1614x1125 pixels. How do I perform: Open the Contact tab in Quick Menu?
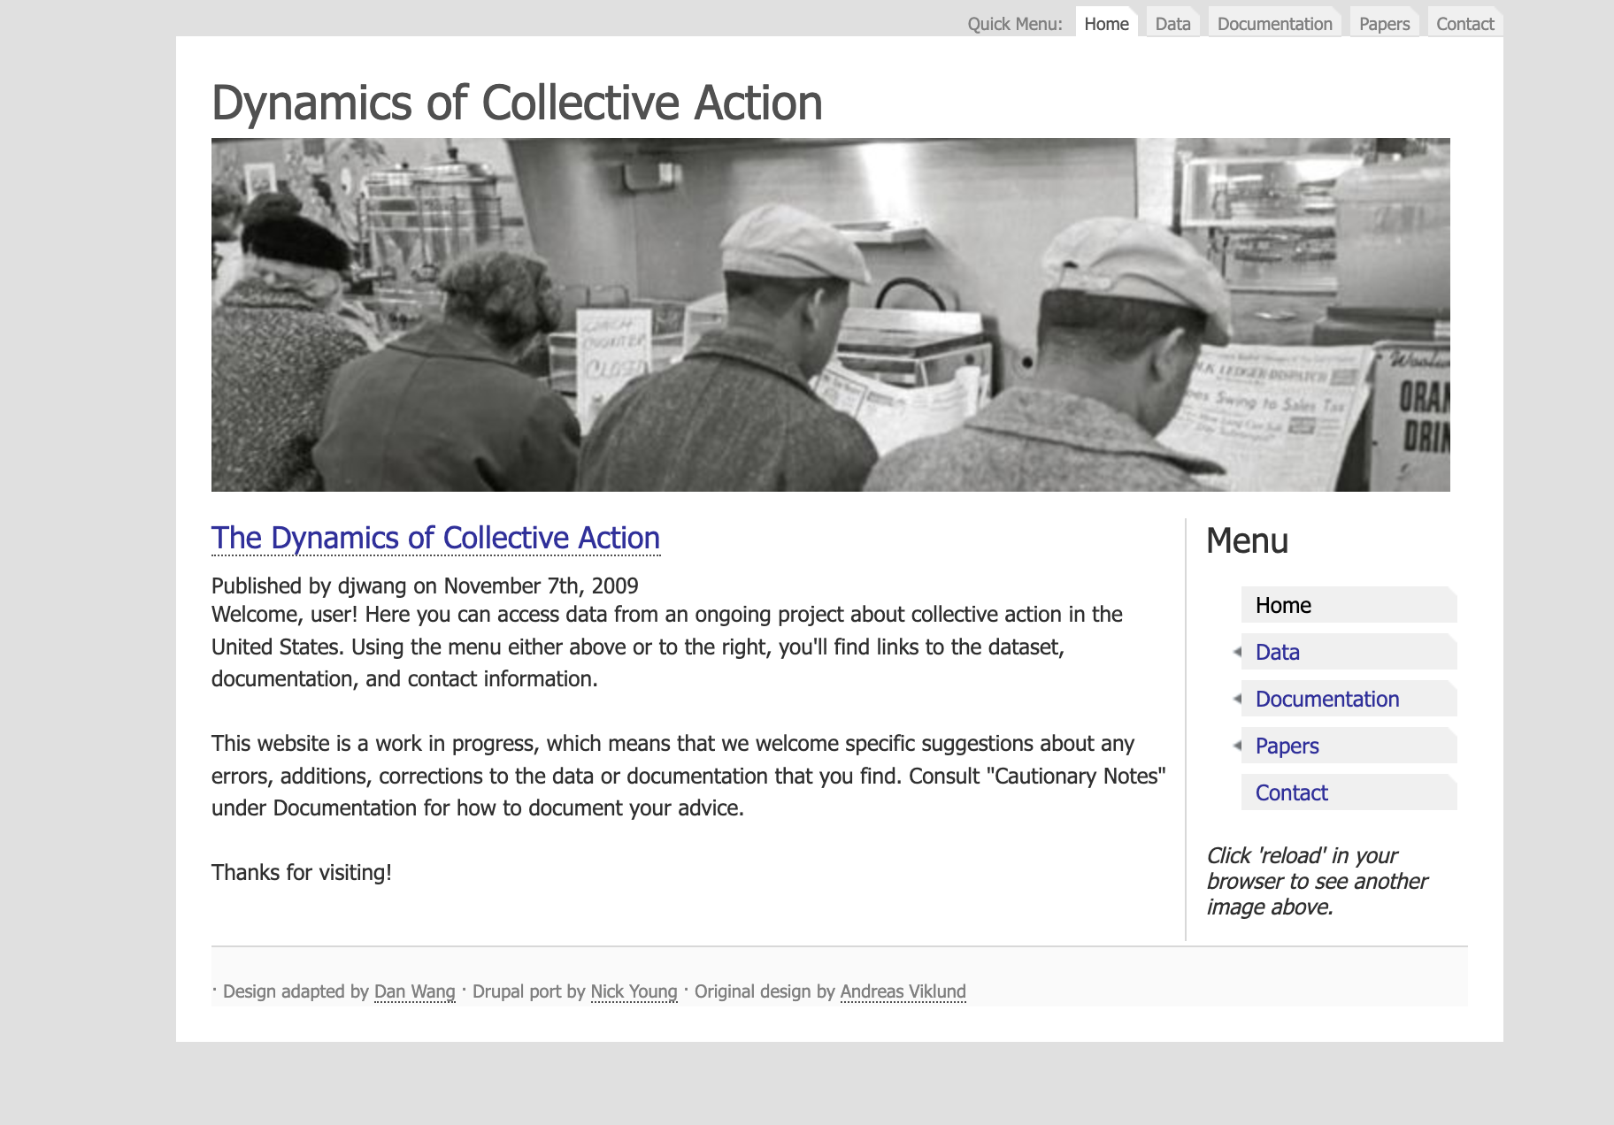click(x=1464, y=23)
